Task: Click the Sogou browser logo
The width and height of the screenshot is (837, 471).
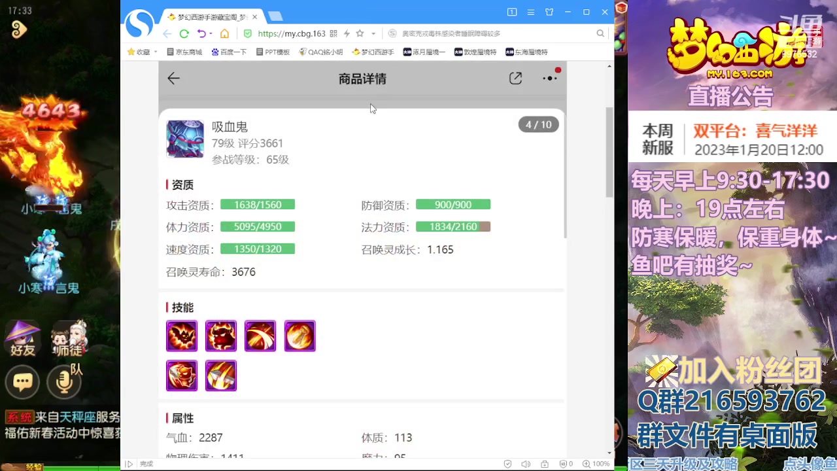Action: coord(139,25)
